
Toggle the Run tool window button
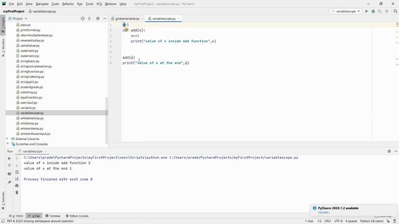34,216
